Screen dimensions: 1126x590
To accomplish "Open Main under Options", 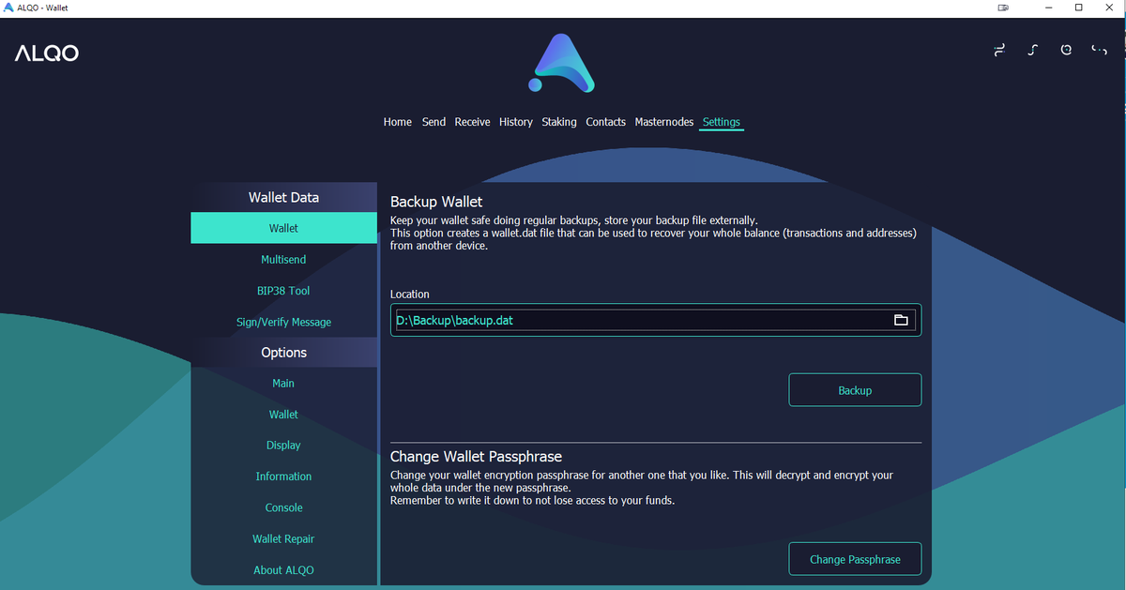I will pos(283,383).
